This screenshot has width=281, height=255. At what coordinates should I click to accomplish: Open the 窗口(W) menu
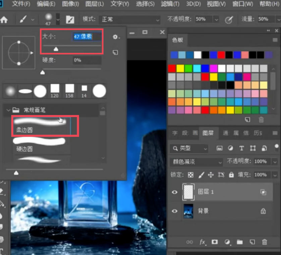243,4
